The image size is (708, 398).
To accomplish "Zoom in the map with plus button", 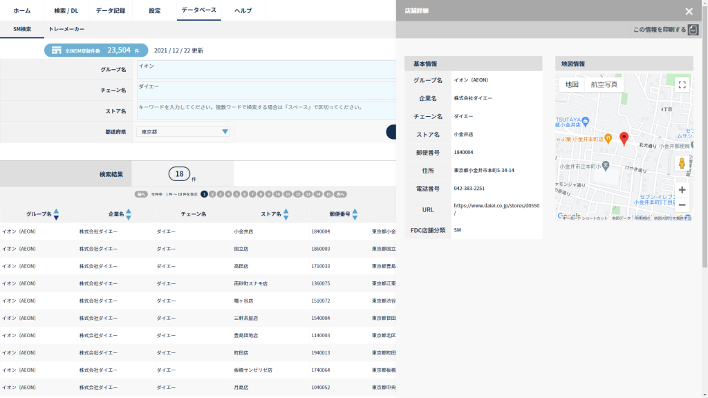I will click(682, 190).
